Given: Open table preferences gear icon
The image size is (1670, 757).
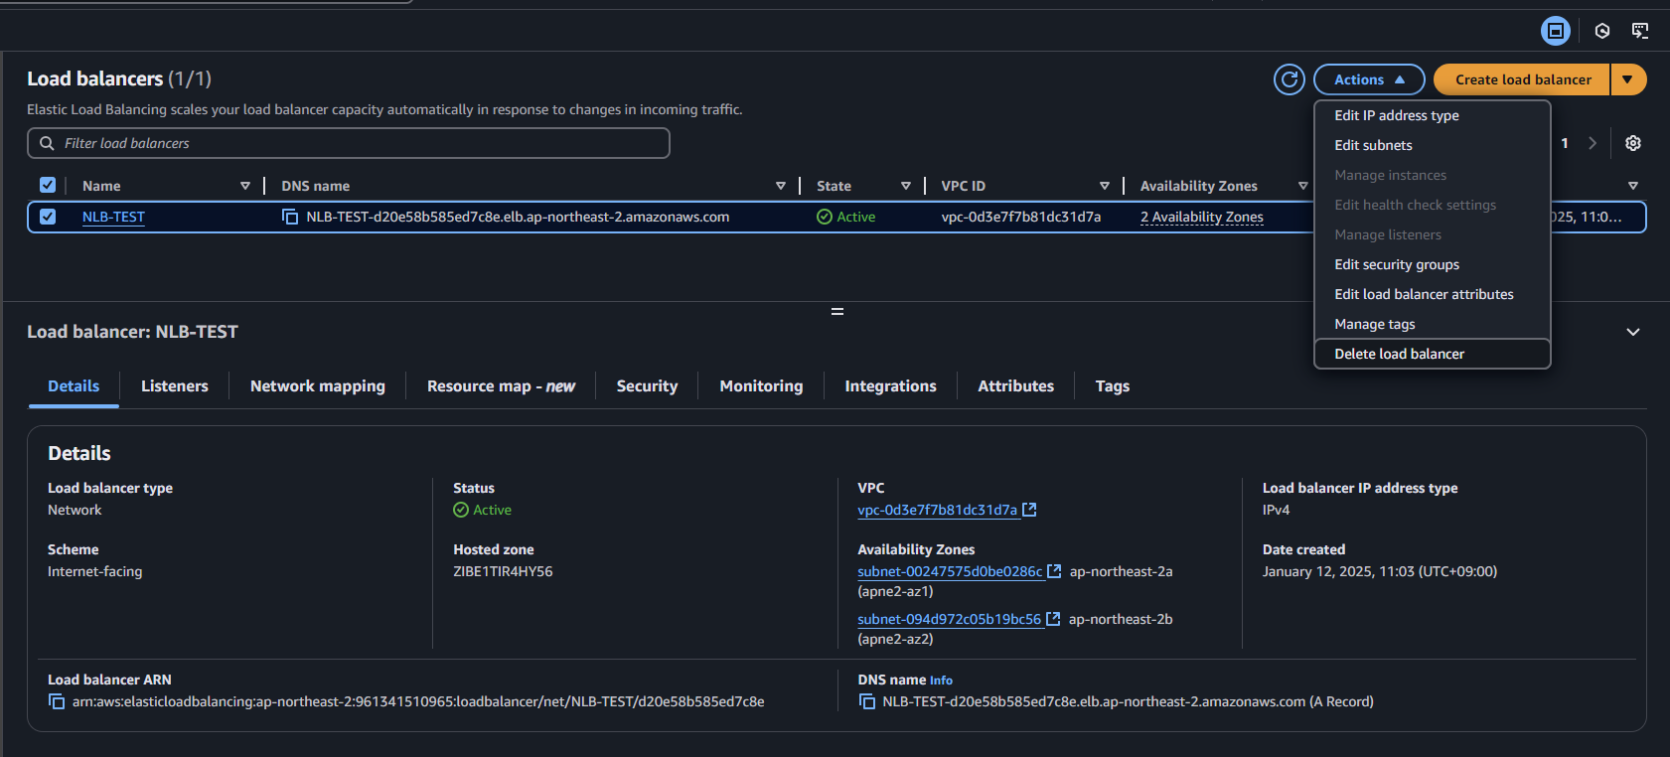Looking at the screenshot, I should click(x=1633, y=143).
